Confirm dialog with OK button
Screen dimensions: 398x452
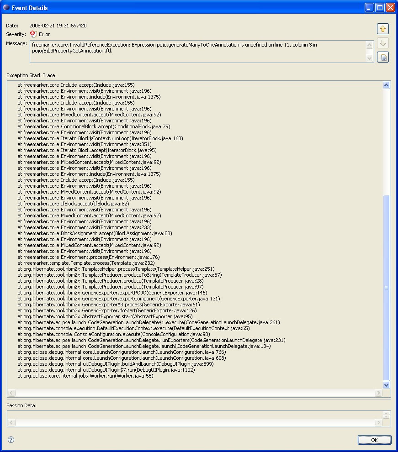click(374, 440)
